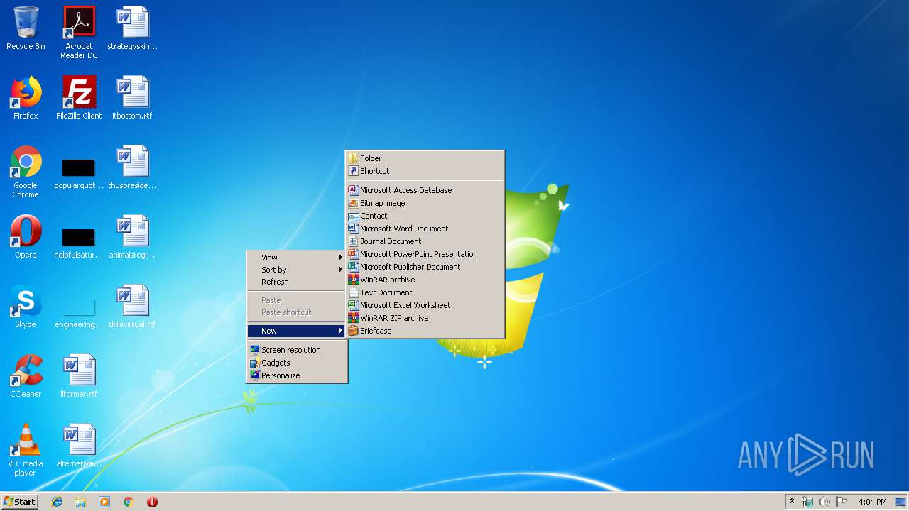Choose Refresh from the context menu

point(297,282)
